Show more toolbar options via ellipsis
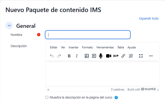165x101 pixels. tap(151, 56)
